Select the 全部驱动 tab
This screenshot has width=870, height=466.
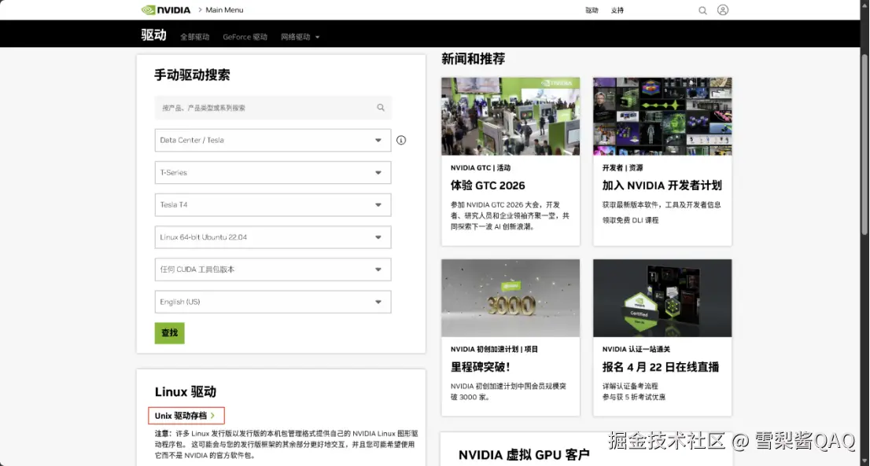195,37
